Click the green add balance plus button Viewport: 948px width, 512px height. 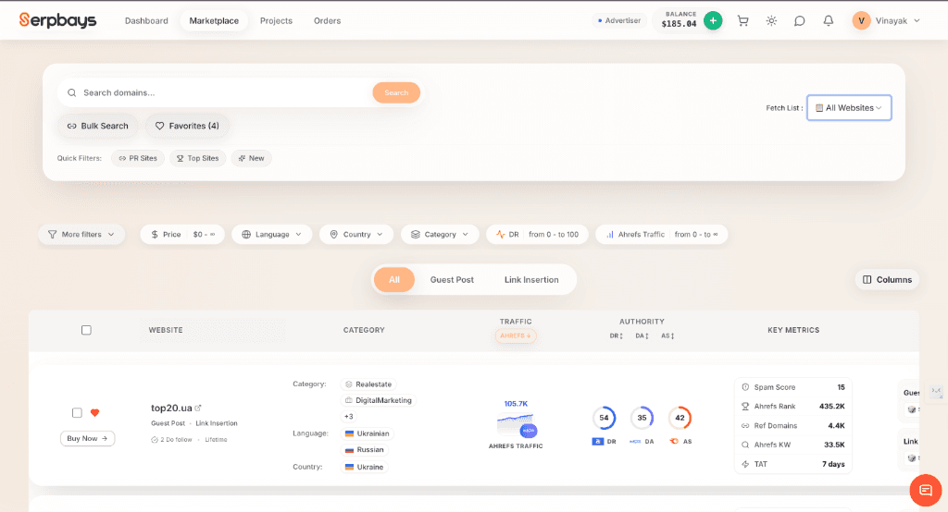click(713, 20)
